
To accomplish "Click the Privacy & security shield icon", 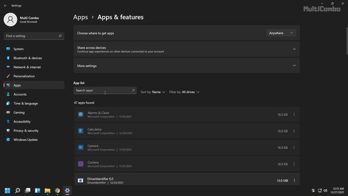I will [8, 131].
